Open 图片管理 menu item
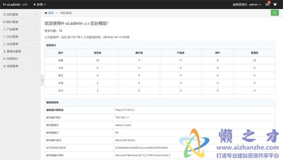 tap(20, 22)
